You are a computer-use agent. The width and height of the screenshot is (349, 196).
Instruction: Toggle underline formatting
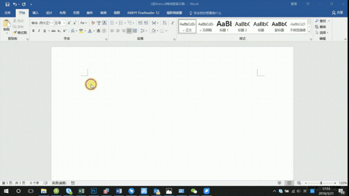tap(45, 31)
